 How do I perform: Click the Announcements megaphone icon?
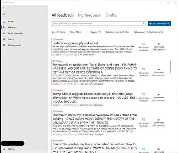4,33
